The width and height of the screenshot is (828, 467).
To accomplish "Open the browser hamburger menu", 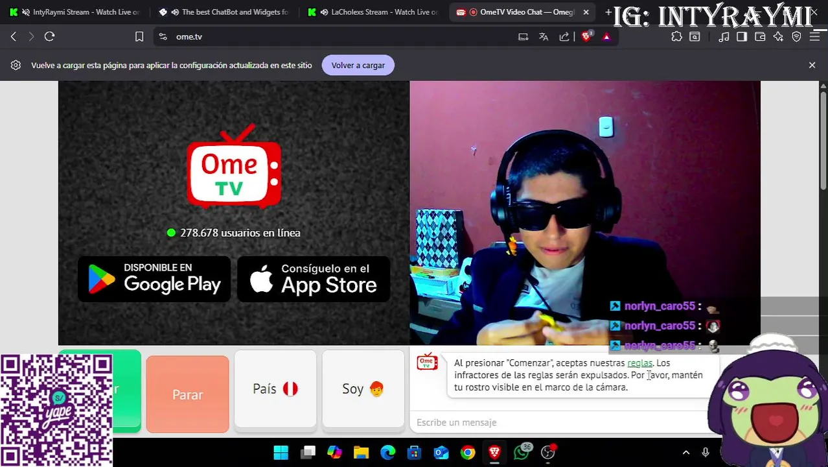I will (815, 37).
